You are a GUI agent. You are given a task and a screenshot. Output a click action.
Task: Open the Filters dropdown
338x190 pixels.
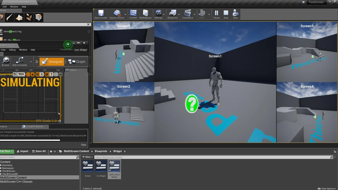tap(87, 157)
